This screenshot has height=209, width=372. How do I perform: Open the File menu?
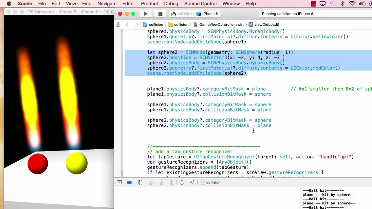(x=42, y=4)
